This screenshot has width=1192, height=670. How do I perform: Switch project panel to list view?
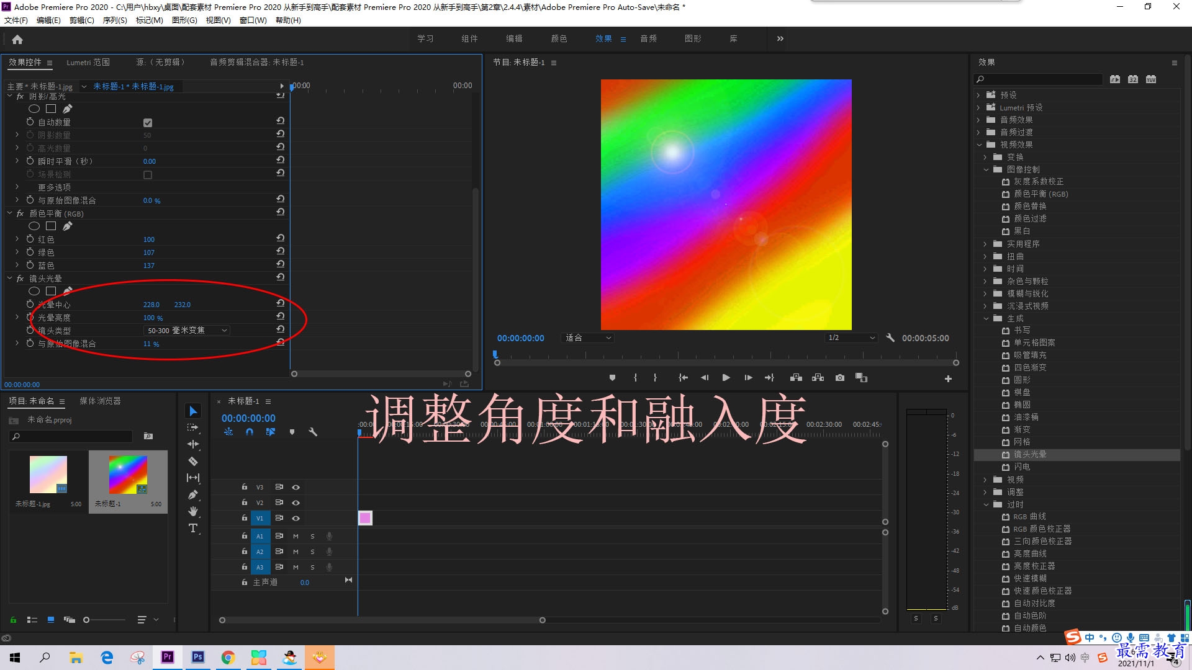32,620
